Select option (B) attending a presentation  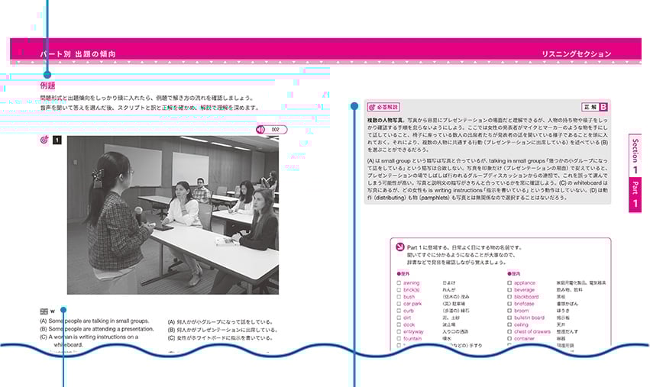coord(96,329)
